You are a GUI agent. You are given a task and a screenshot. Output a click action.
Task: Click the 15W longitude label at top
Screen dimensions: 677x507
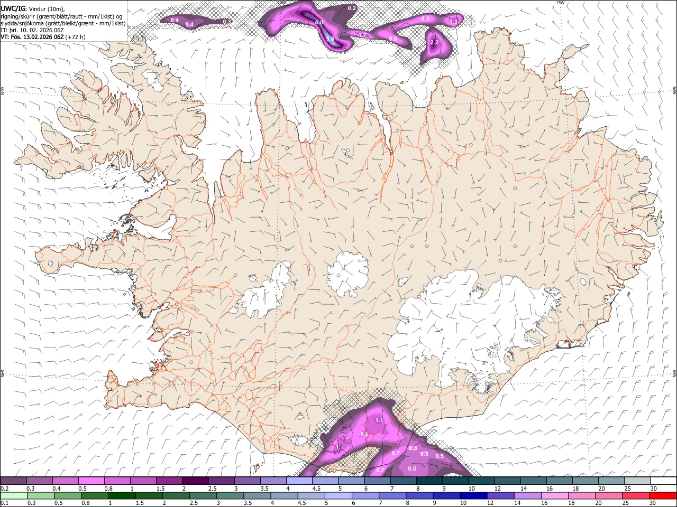pos(560,3)
